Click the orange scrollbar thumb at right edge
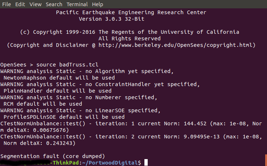The height and width of the screenshot is (166, 267). [x=266, y=159]
